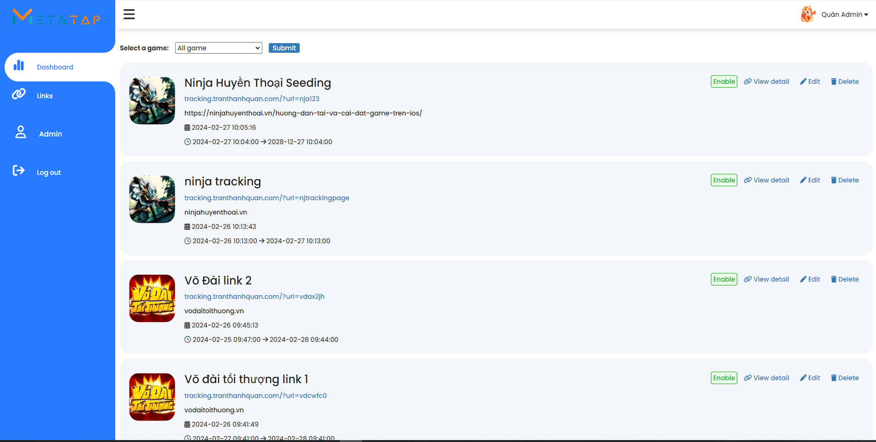
Task: Click the Admin user icon in sidebar
Action: [21, 132]
